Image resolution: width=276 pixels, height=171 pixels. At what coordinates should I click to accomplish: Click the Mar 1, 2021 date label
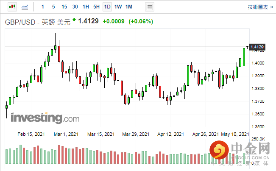66,134
